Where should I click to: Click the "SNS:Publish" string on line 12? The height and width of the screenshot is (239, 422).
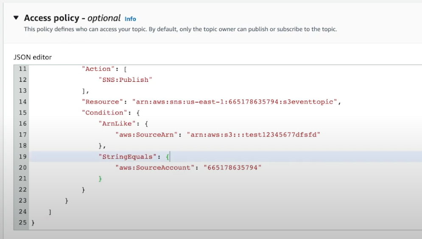(x=126, y=80)
